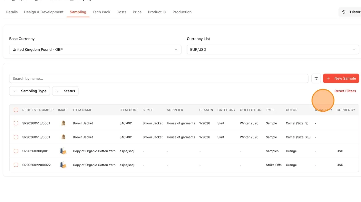The width and height of the screenshot is (361, 202).
Task: Open the filter settings sliders icon
Action: (316, 78)
